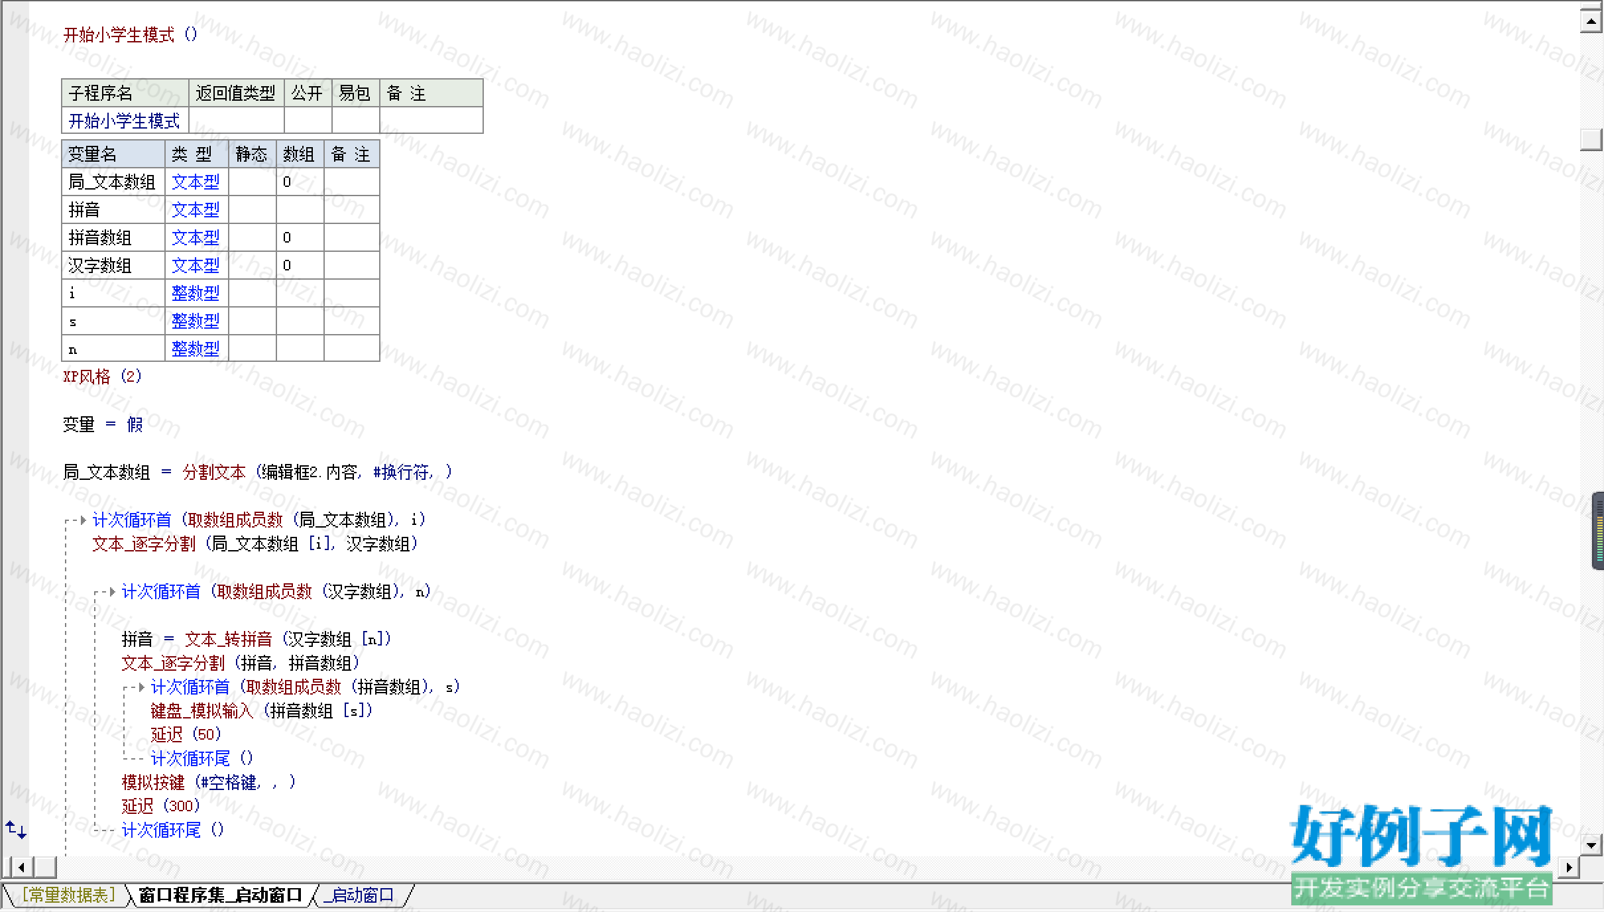The width and height of the screenshot is (1604, 912).
Task: Click the up-down jump arrows icon
Action: tap(16, 829)
